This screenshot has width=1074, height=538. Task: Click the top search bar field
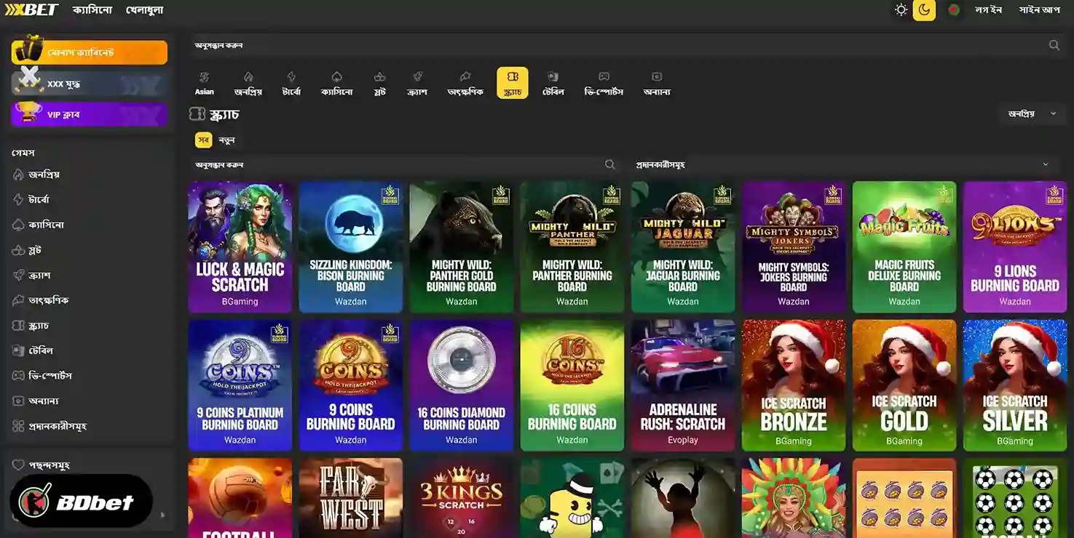pos(626,45)
